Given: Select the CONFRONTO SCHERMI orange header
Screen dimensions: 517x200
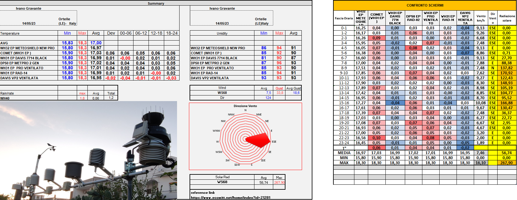Looking at the screenshot, I should click(425, 5).
